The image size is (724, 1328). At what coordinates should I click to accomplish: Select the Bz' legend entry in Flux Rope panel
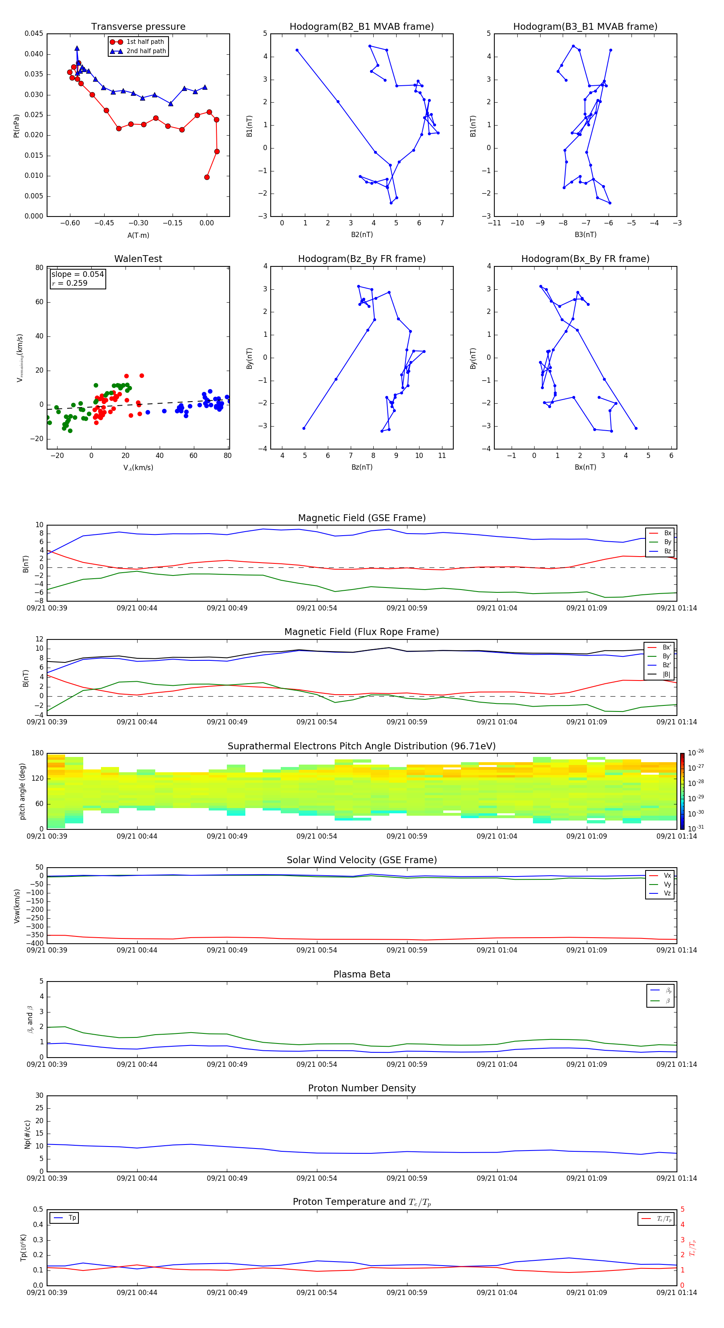[659, 665]
